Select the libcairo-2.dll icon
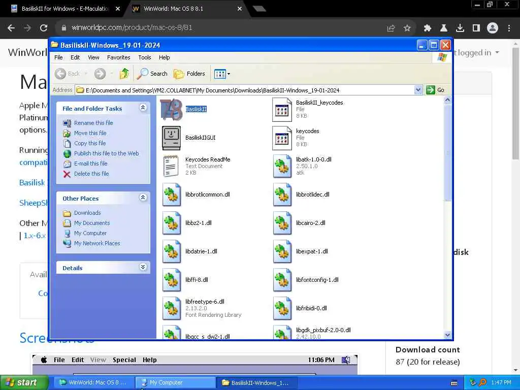Image resolution: width=520 pixels, height=390 pixels. pos(282,223)
